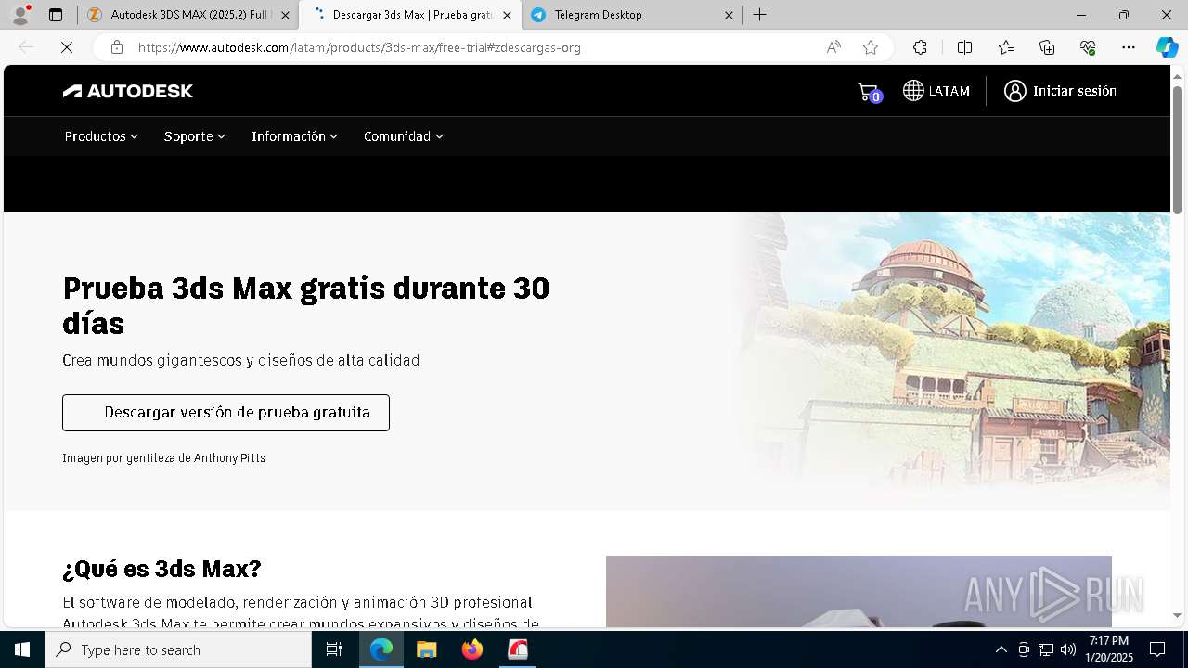Open Browser essentials heart icon
The width and height of the screenshot is (1188, 668).
1088,47
